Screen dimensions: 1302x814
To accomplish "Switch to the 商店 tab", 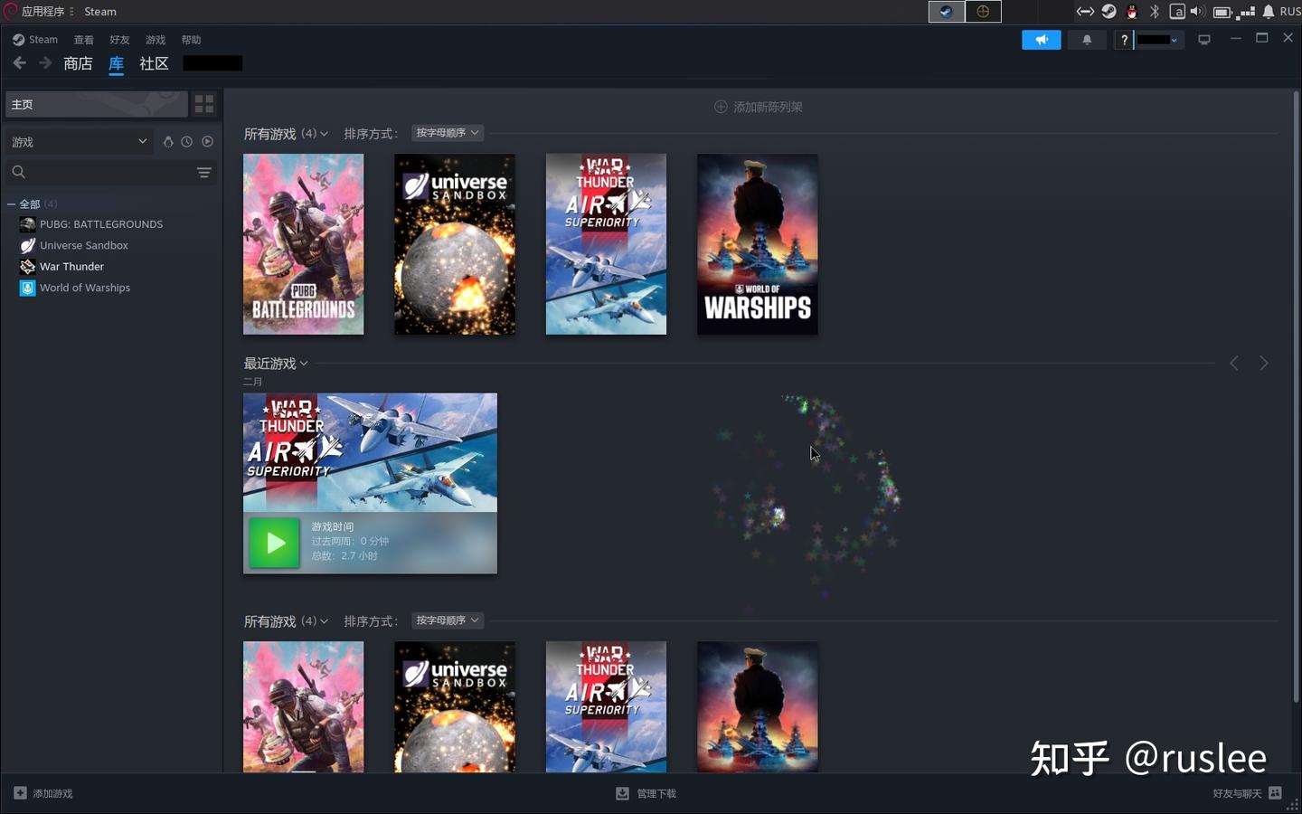I will pyautogui.click(x=78, y=63).
